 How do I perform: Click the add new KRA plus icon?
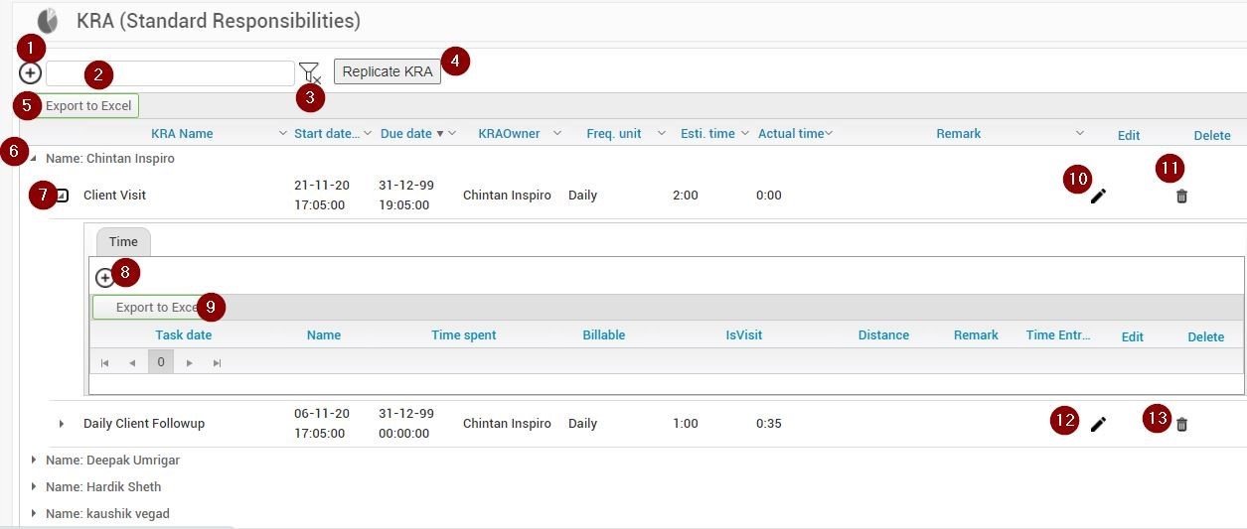pyautogui.click(x=30, y=72)
